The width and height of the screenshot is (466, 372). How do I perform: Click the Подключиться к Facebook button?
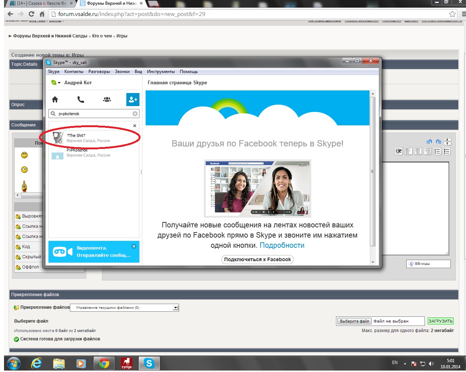[x=257, y=259]
